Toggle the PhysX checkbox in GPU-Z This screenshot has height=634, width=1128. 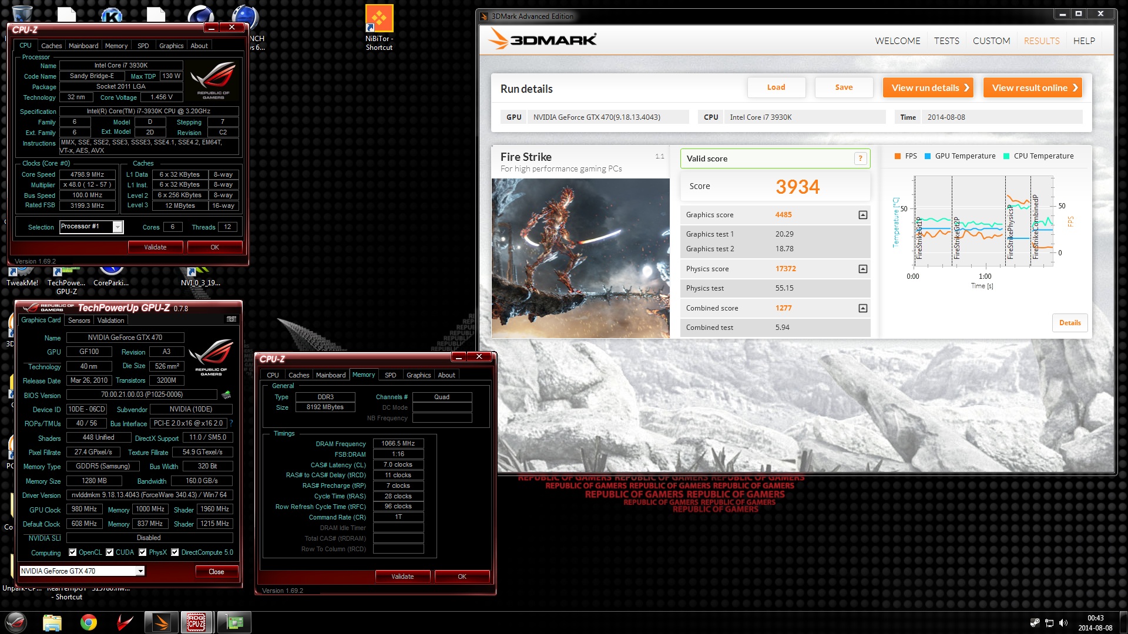[x=143, y=552]
